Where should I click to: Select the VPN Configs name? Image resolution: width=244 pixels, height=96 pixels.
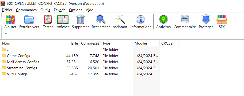pyautogui.click(x=17, y=74)
